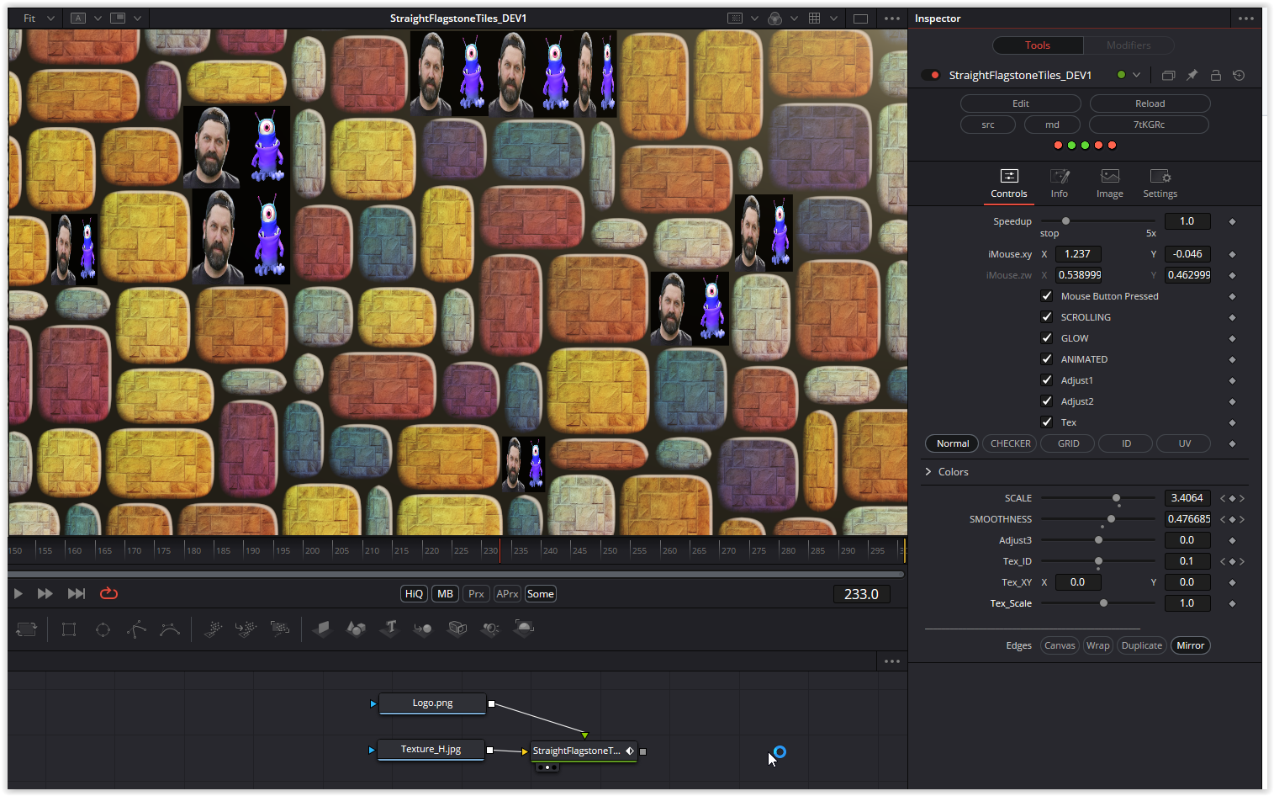Open viewer three-dots options menu

point(892,19)
